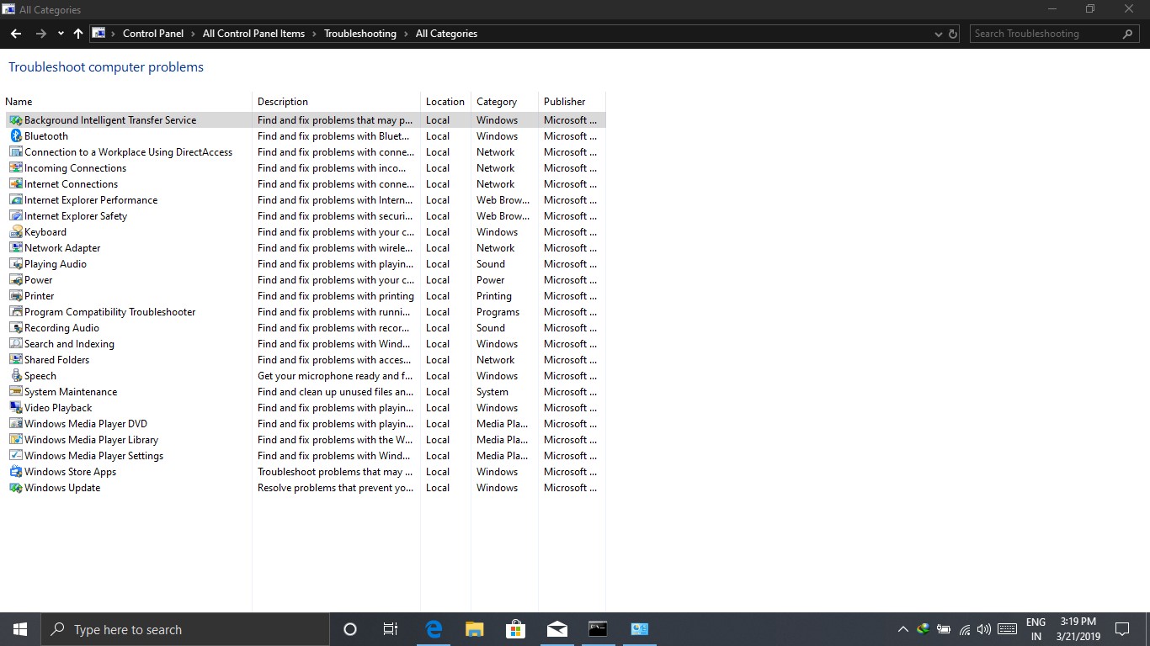Click the Control Panel location icon in address bar
Viewport: 1150px width, 646px height.
coord(99,34)
